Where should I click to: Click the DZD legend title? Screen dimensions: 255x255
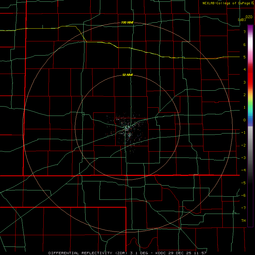(249, 17)
